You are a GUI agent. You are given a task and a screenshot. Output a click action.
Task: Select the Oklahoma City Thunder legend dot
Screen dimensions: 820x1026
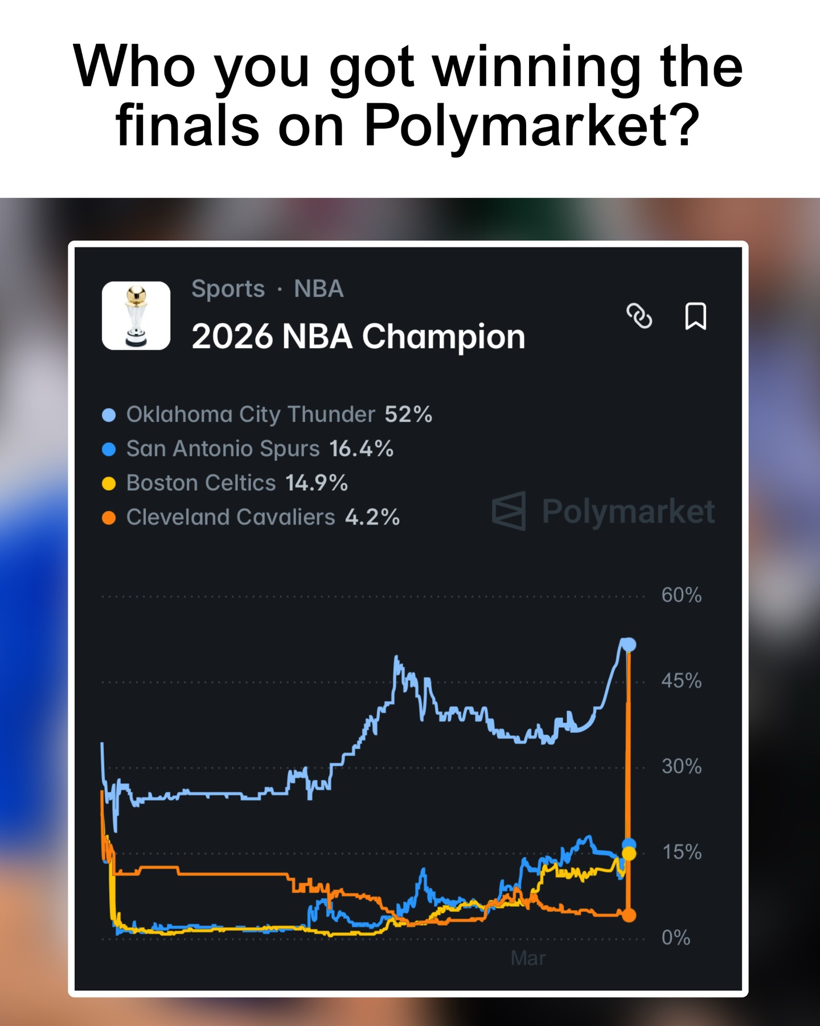109,415
